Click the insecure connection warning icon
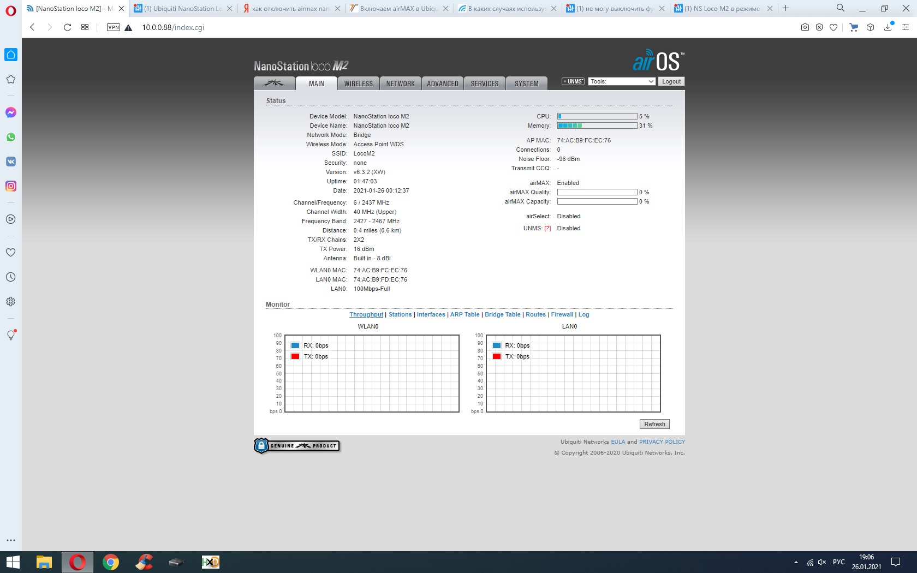917x573 pixels. 128,28
